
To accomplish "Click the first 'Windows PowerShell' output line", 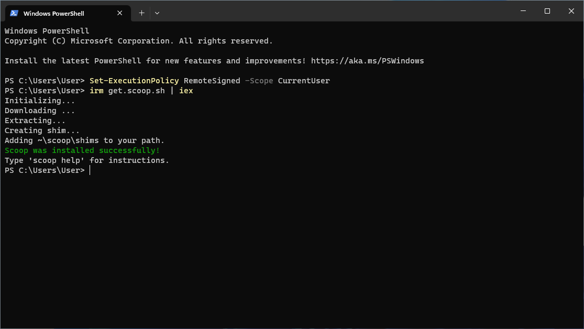I will click(x=47, y=31).
